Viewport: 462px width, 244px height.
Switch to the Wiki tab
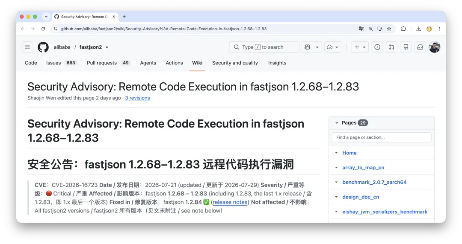pos(197,63)
